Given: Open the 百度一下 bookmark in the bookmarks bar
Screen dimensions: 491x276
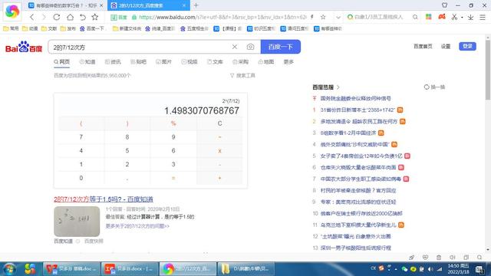Looking at the screenshot, I should tap(94, 29).
